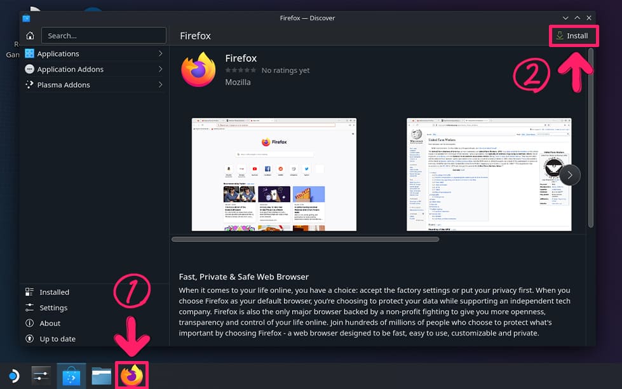Click the Installed list icon
Screen dimensions: 622x389
[x=29, y=292]
